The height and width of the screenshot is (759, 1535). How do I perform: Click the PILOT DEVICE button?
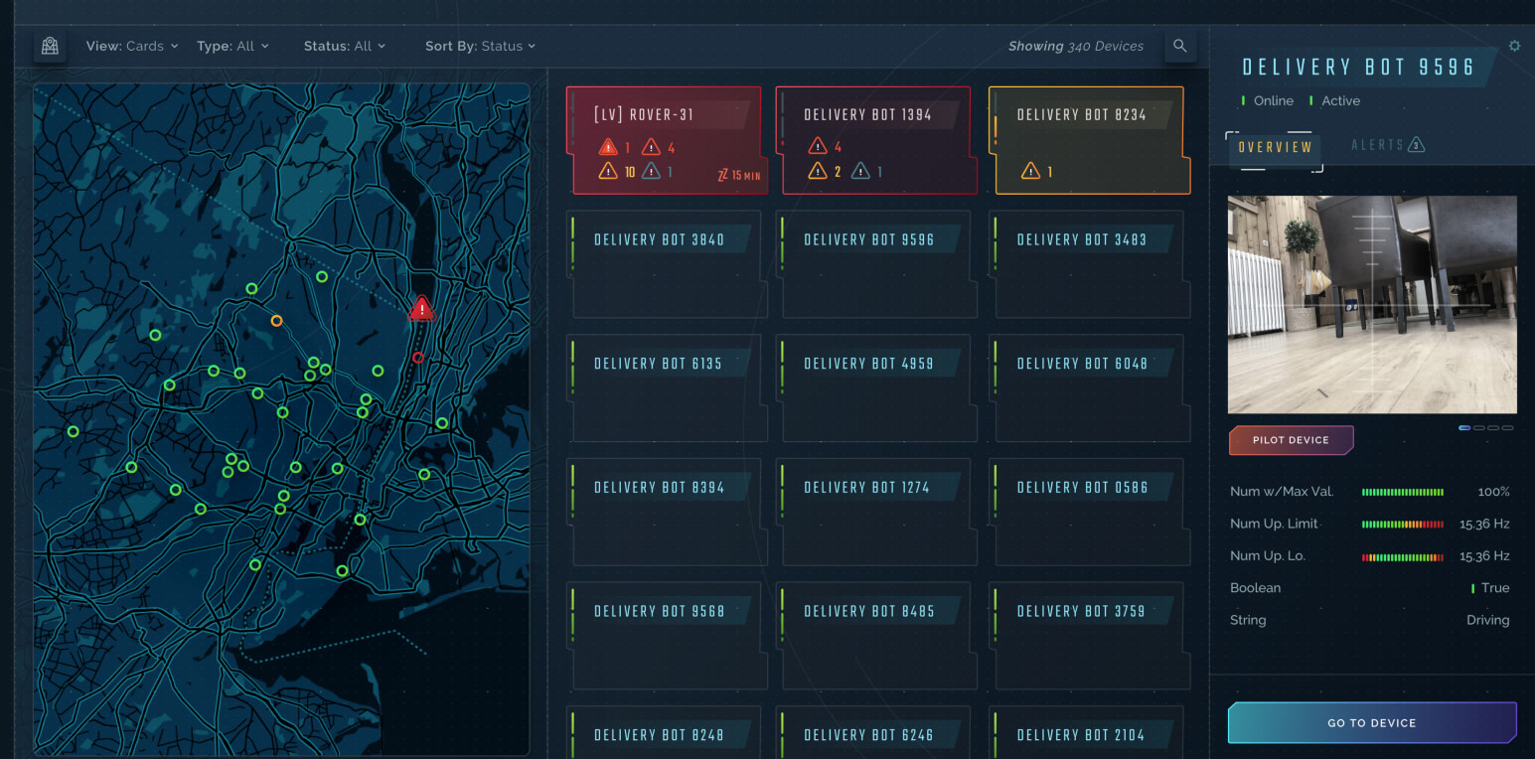click(x=1291, y=440)
